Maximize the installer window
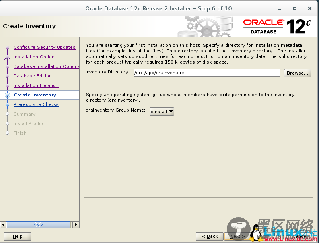 tap(295, 8)
